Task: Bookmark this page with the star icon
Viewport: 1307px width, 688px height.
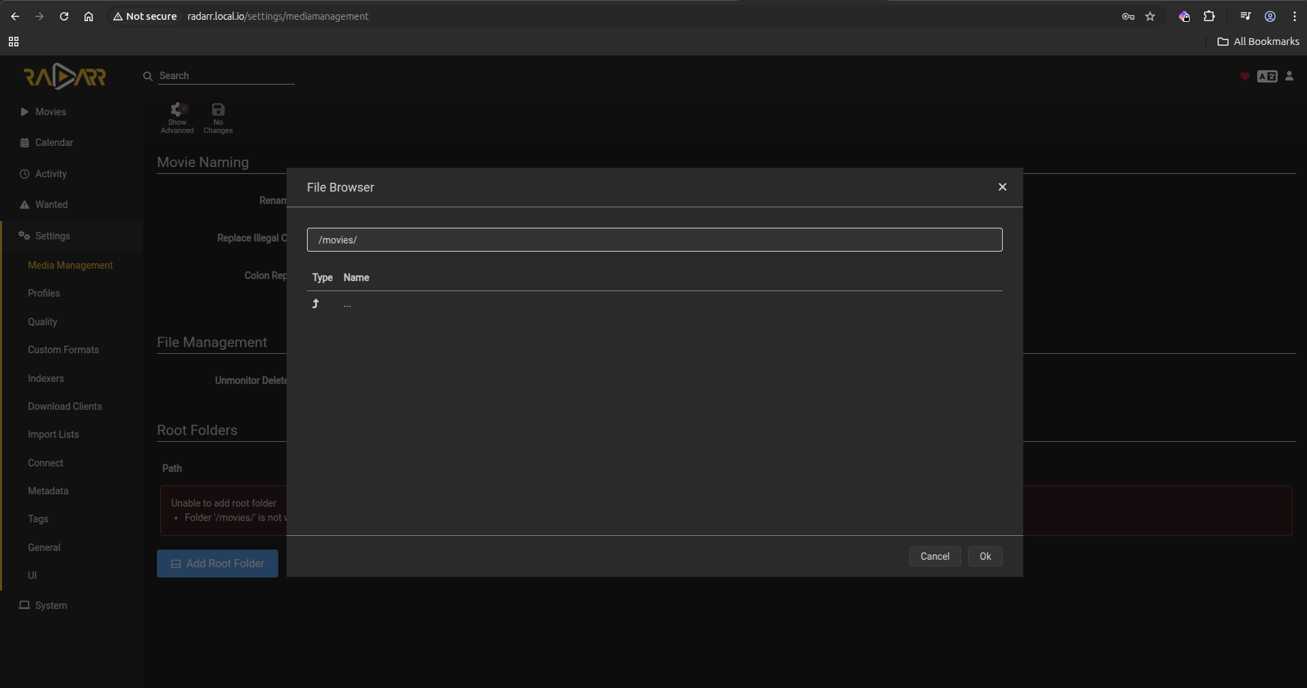Action: tap(1150, 16)
